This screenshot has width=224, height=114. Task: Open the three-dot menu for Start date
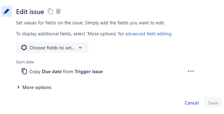pyautogui.click(x=191, y=71)
